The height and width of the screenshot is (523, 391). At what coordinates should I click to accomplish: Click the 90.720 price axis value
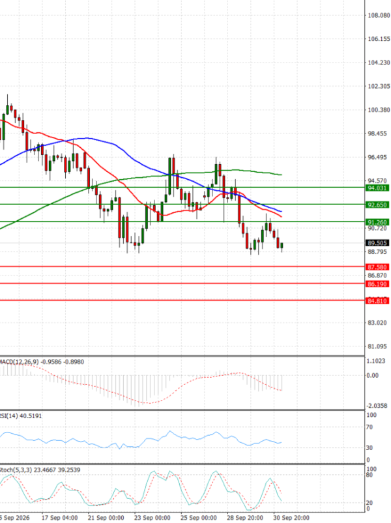377,229
